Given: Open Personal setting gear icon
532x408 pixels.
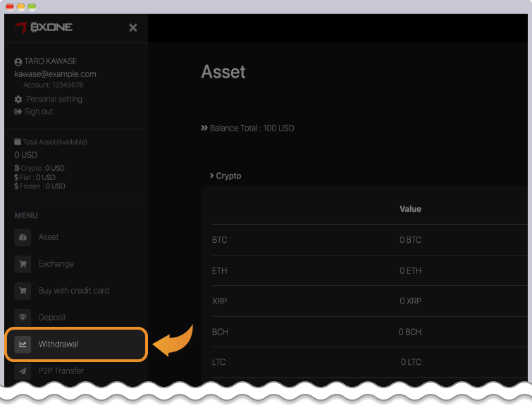Looking at the screenshot, I should [x=18, y=100].
